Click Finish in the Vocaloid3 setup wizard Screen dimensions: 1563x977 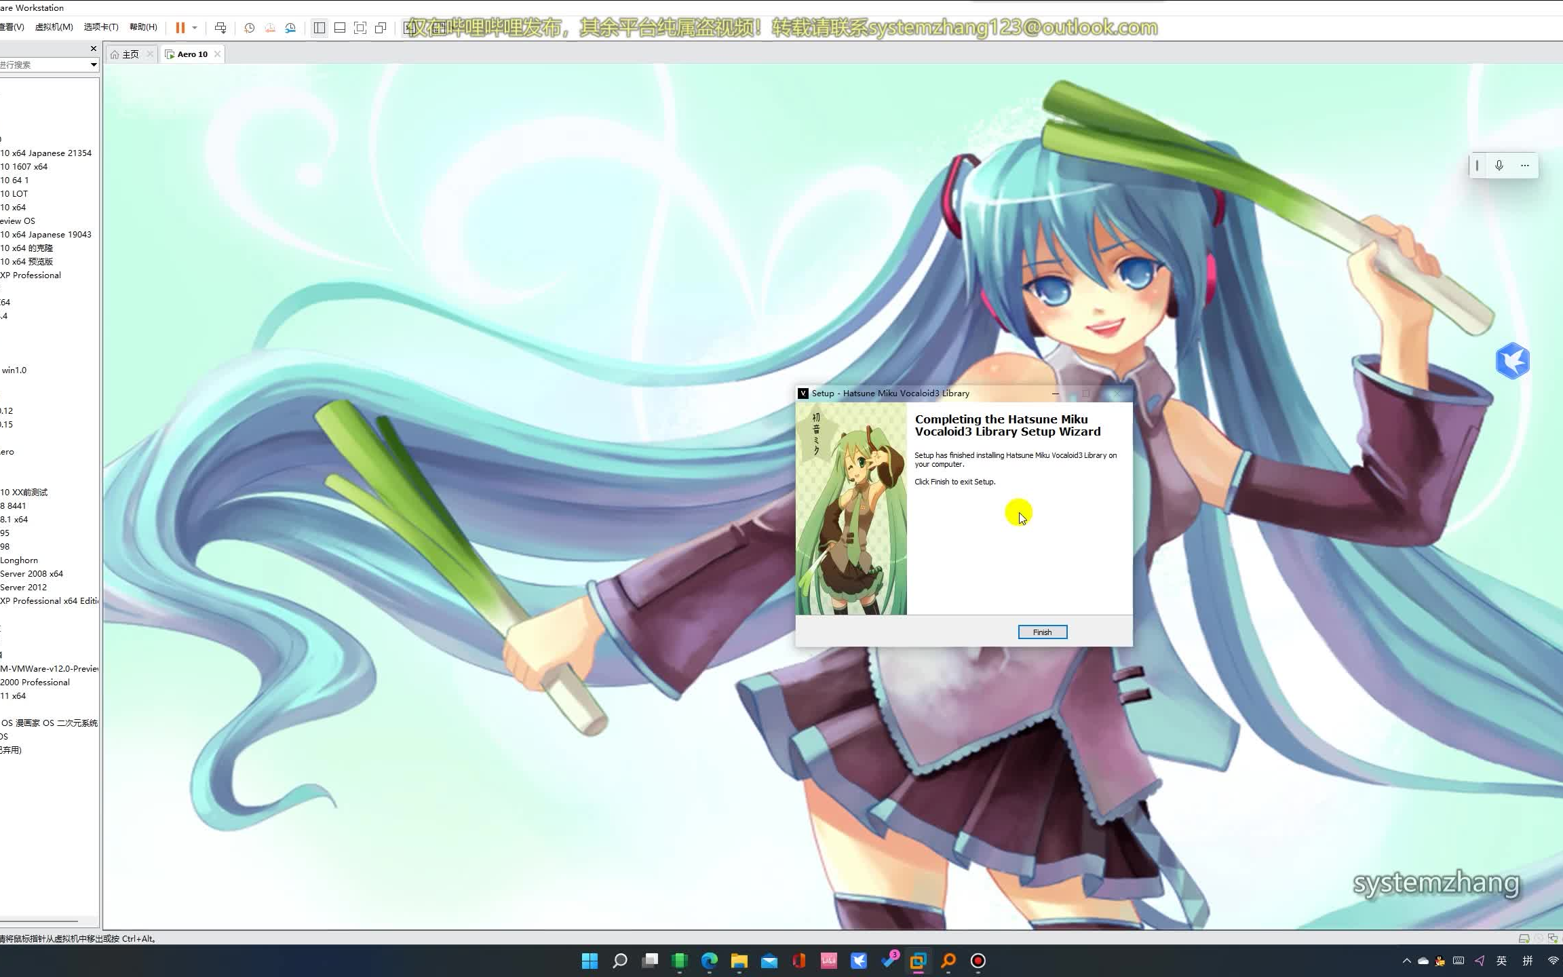1042,632
